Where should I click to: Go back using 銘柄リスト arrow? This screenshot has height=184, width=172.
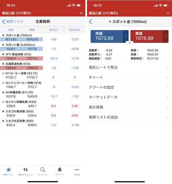[13, 21]
